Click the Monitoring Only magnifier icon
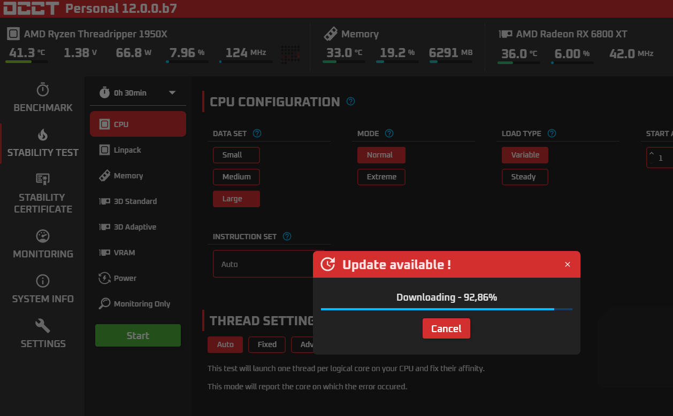Screen dimensions: 673x416 [x=104, y=304]
